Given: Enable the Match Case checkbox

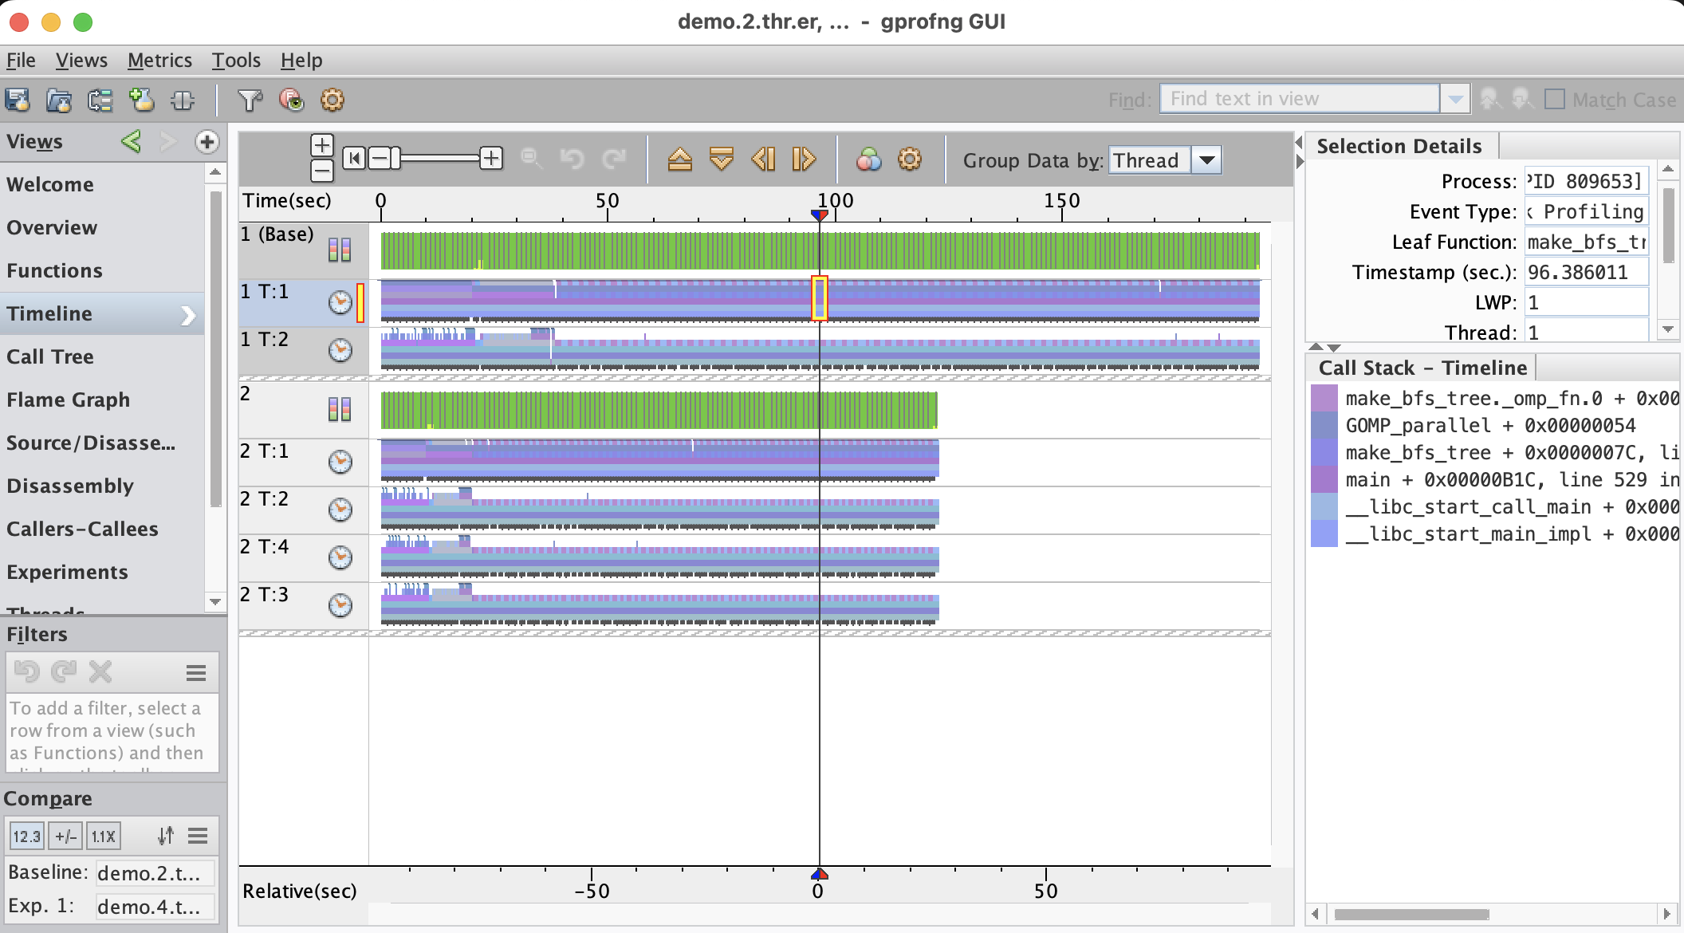Looking at the screenshot, I should pyautogui.click(x=1554, y=100).
